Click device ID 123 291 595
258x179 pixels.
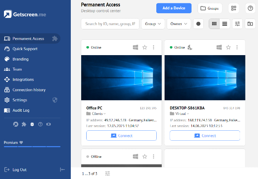(148, 108)
